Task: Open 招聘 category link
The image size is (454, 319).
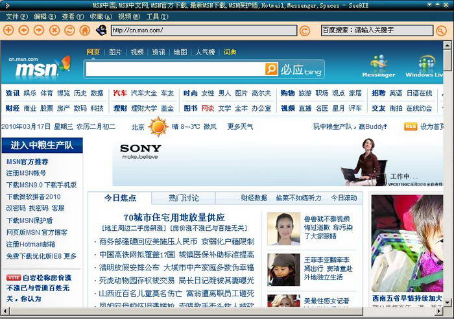Action: point(378,93)
